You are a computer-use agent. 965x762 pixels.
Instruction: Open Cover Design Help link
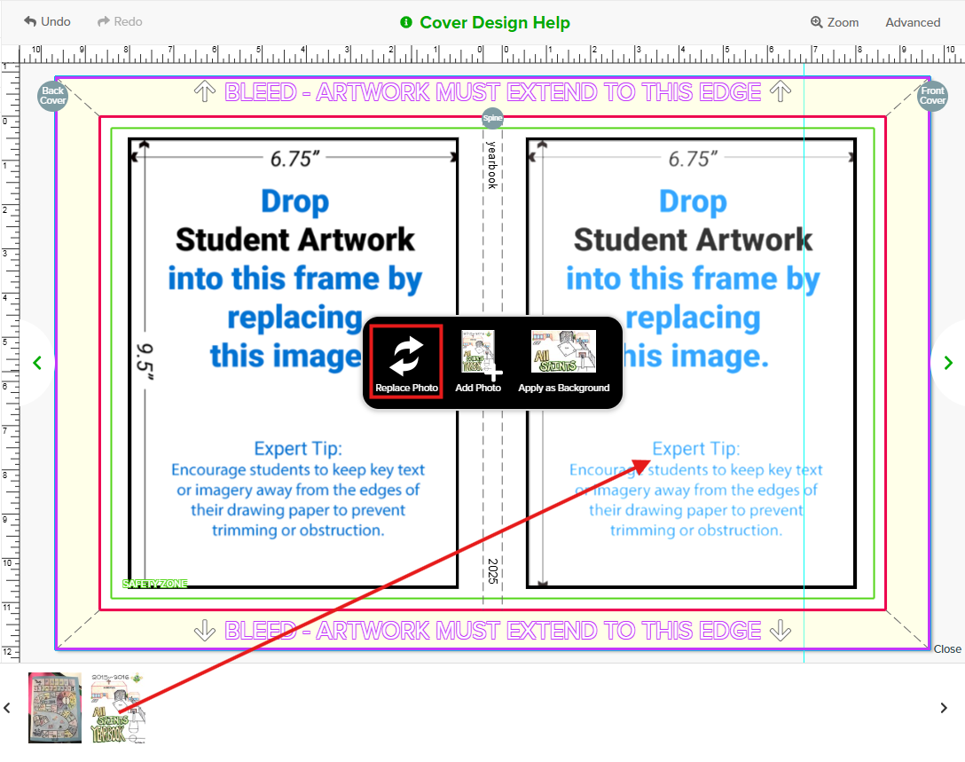[x=494, y=22]
